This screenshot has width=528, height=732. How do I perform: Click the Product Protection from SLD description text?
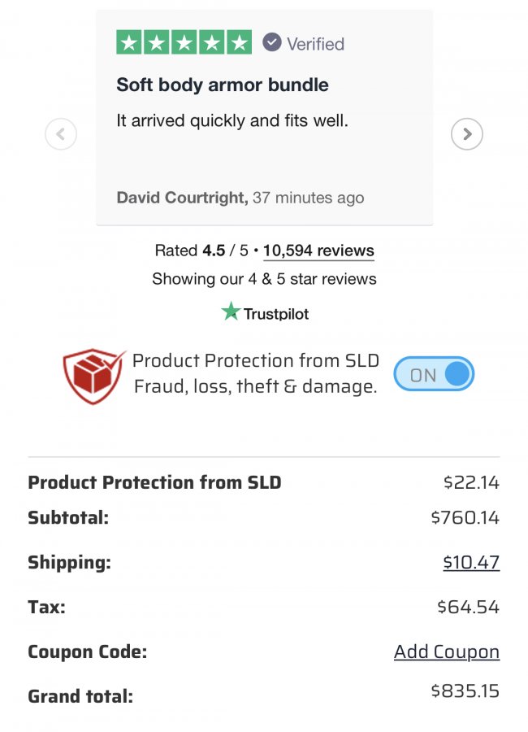tap(256, 373)
